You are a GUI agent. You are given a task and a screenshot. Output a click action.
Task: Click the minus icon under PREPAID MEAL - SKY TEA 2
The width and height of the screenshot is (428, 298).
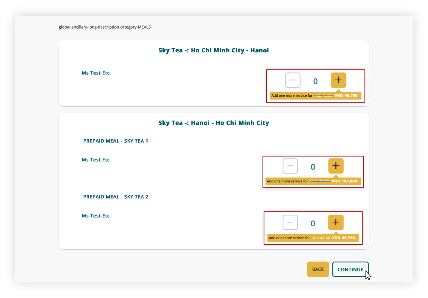(290, 222)
